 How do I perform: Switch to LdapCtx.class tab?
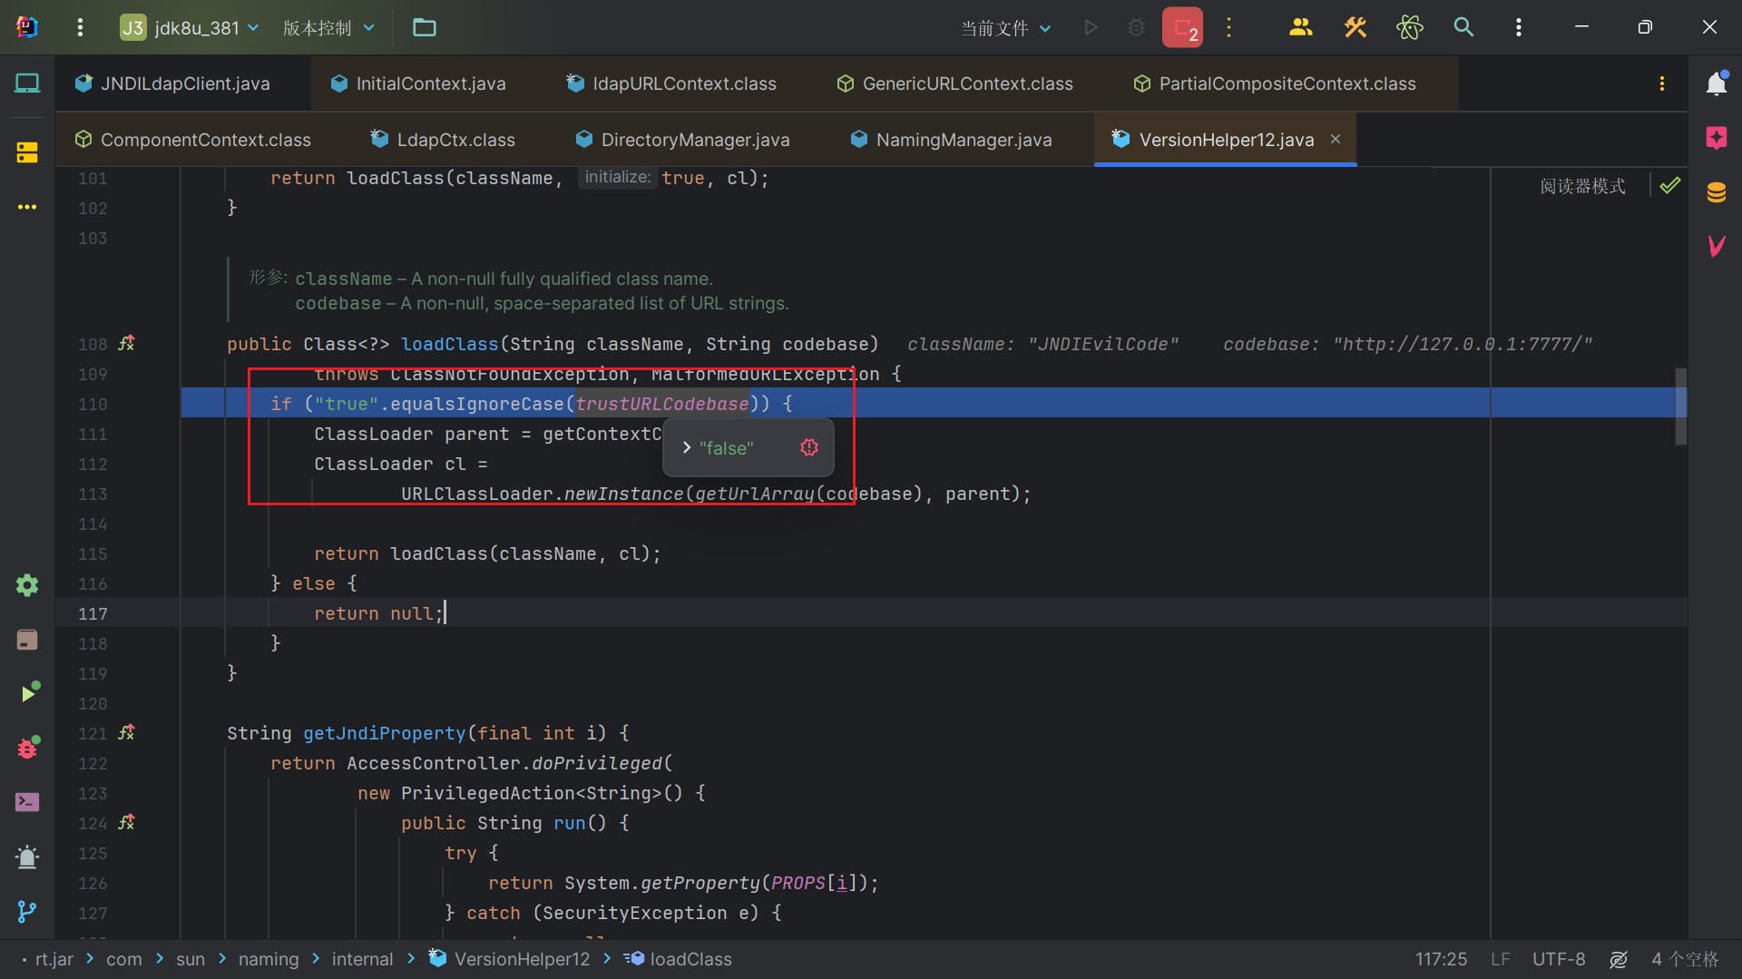pos(455,140)
